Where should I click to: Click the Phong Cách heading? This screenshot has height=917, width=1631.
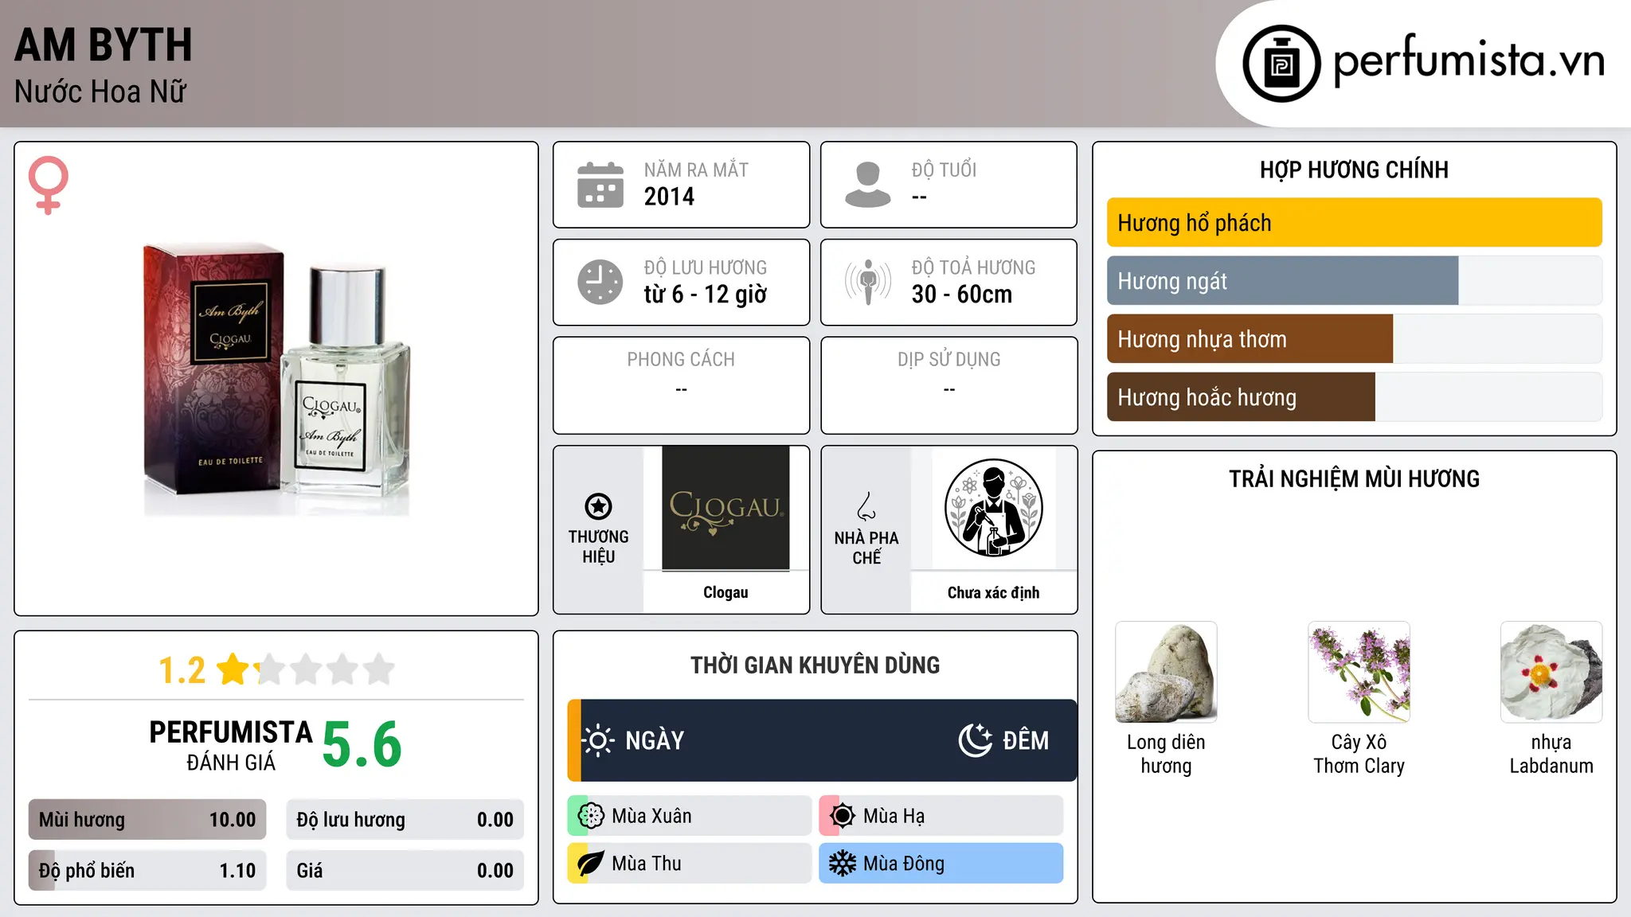point(681,360)
